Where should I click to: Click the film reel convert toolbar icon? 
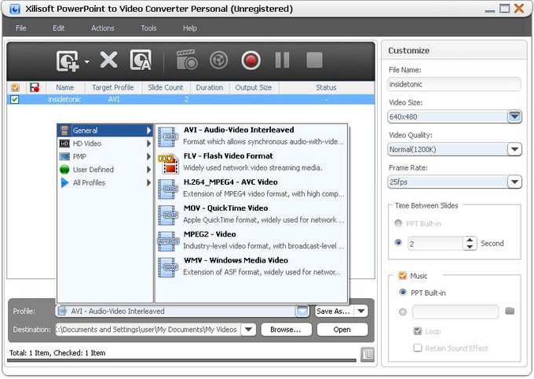(x=218, y=60)
